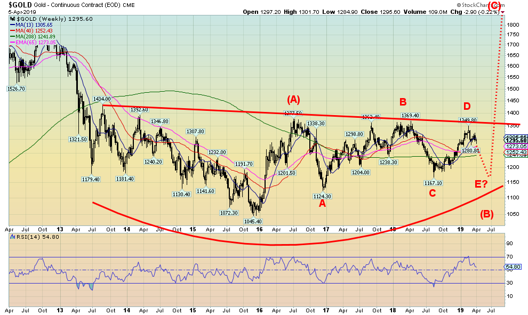Select the 1045.40 low price label
This screenshot has height=315, width=528.
(252, 221)
